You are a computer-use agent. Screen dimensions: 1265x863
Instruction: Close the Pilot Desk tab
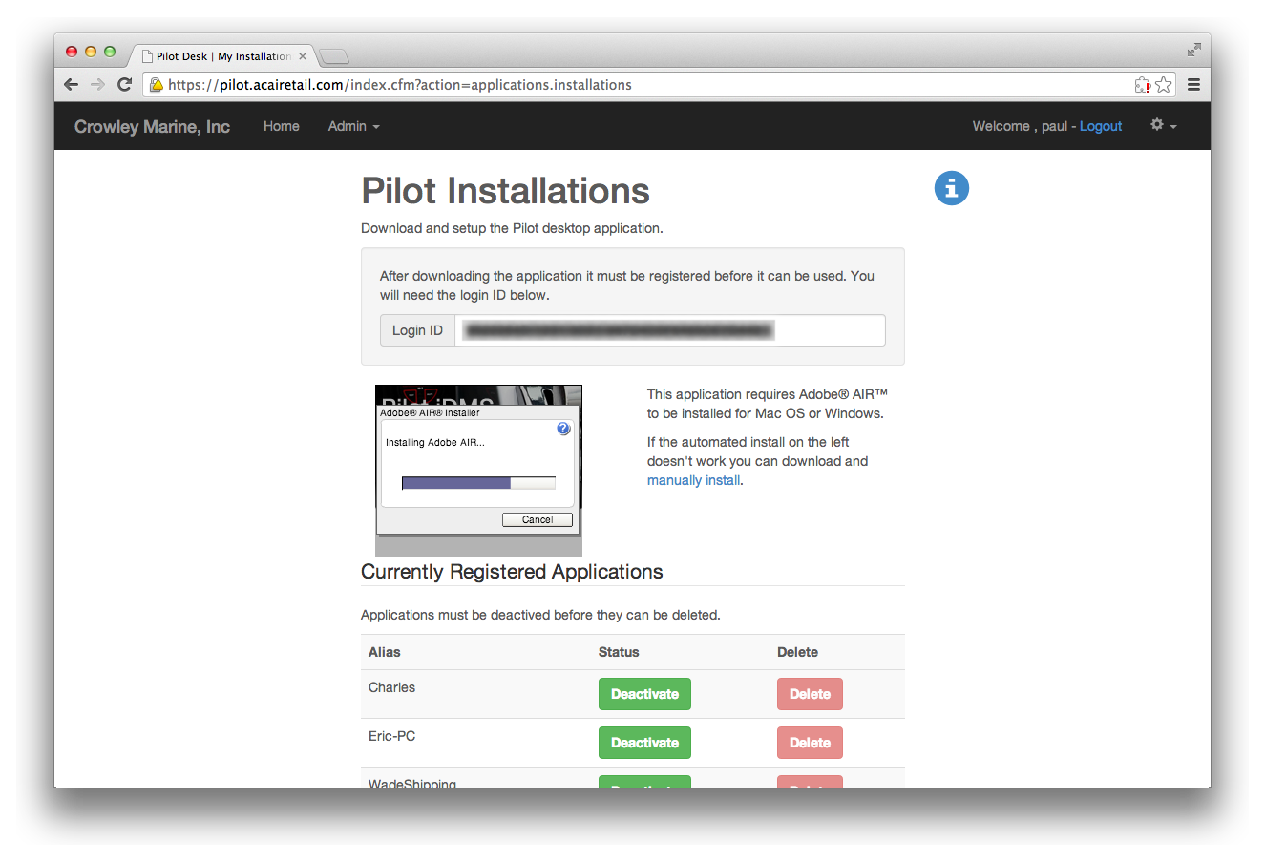[303, 56]
